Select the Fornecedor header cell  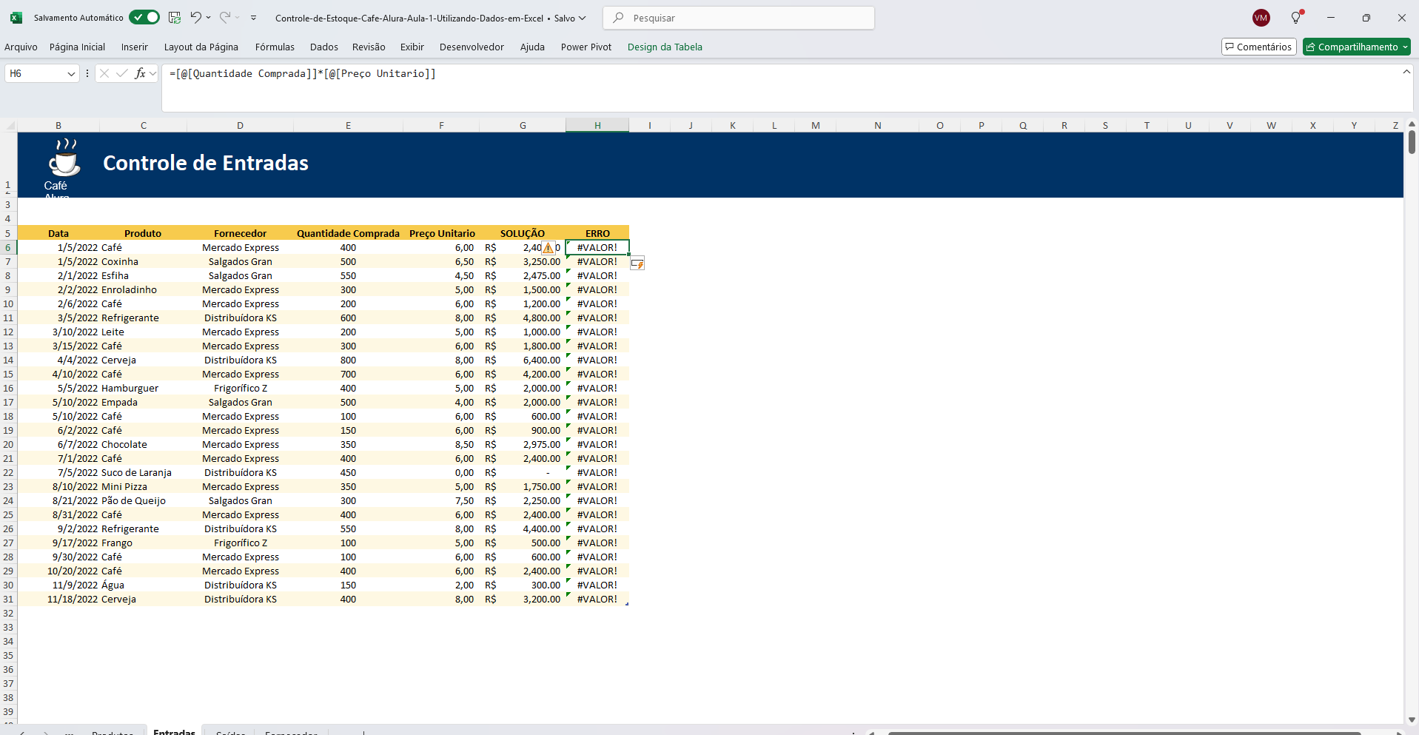241,233
